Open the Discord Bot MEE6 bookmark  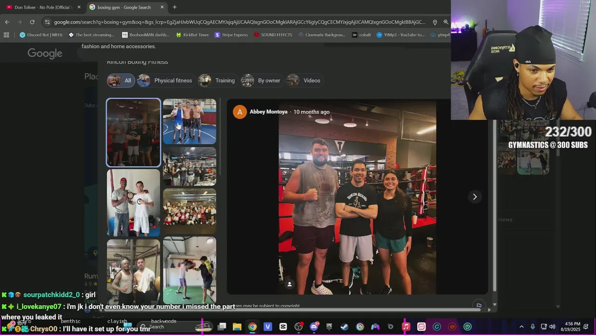pyautogui.click(x=41, y=34)
